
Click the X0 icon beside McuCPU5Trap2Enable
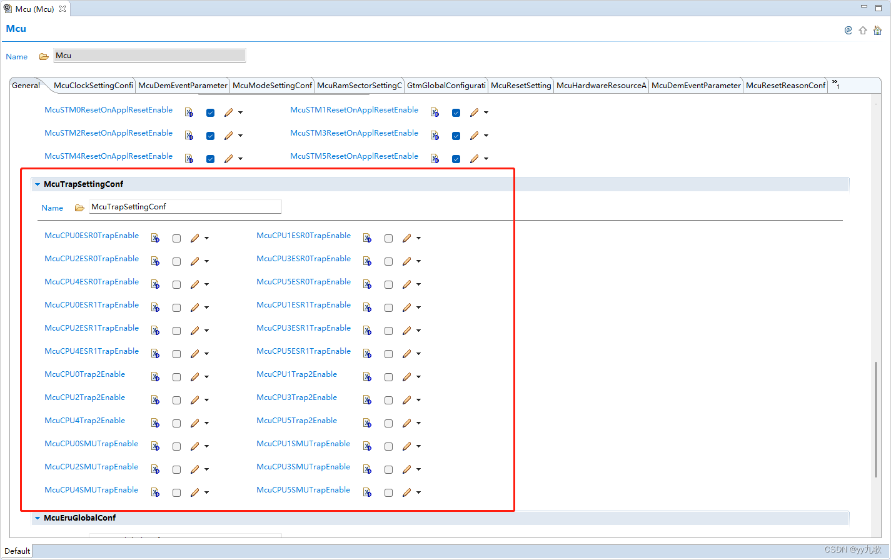click(367, 423)
